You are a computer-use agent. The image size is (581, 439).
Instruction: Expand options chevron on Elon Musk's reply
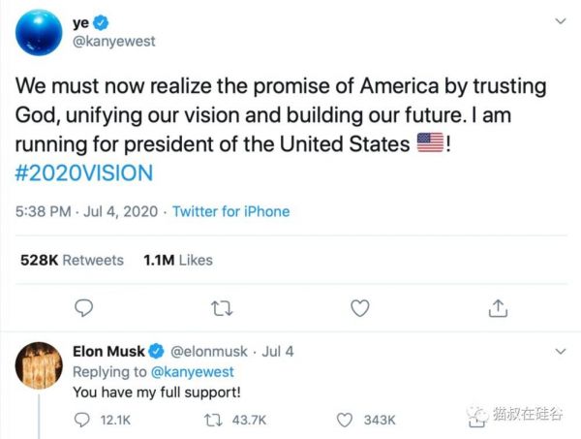click(x=560, y=351)
